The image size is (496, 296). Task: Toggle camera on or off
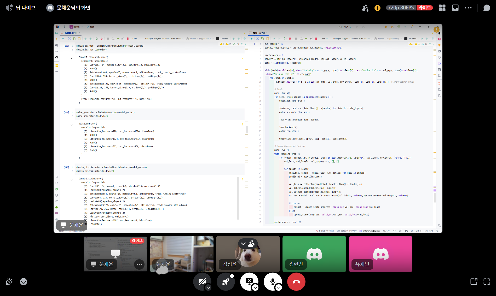click(x=202, y=282)
